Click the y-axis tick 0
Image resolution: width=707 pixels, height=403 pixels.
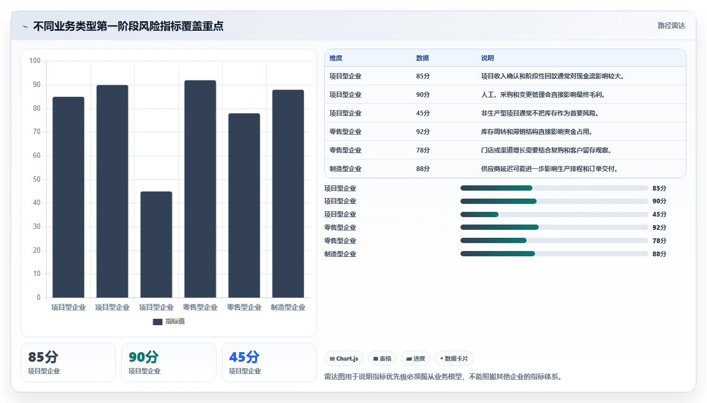pos(39,298)
